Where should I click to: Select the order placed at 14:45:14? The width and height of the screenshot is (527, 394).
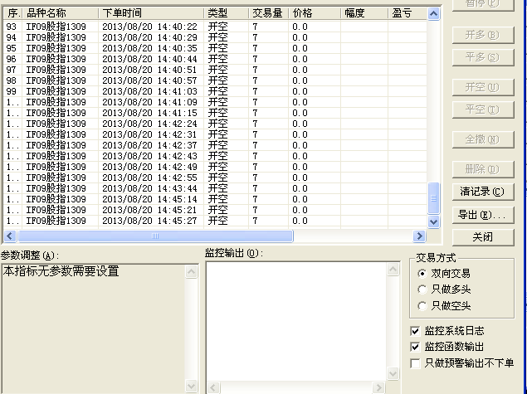tap(215, 199)
